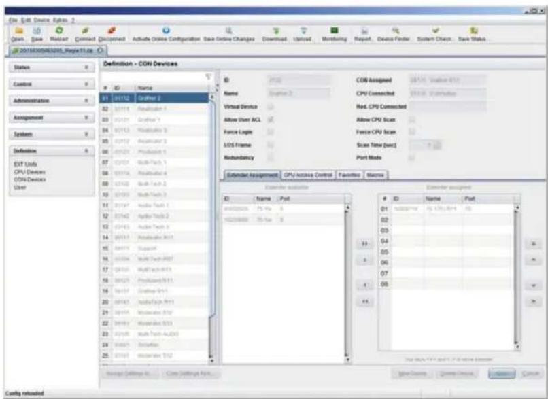Click the Save Status toolbar icon
Screen dimensions: 548x399
[474, 31]
